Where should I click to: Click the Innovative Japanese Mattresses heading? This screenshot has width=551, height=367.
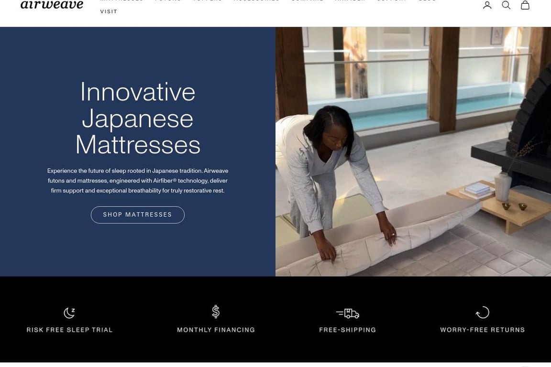(138, 119)
